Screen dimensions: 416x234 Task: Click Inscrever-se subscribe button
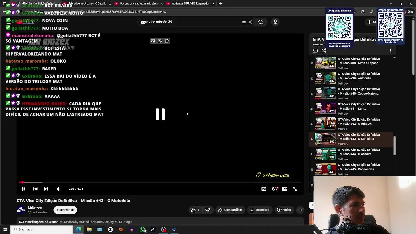click(65, 210)
